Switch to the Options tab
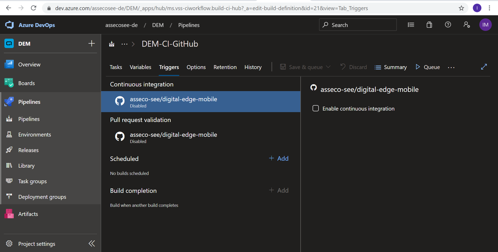The width and height of the screenshot is (498, 252). pos(196,67)
